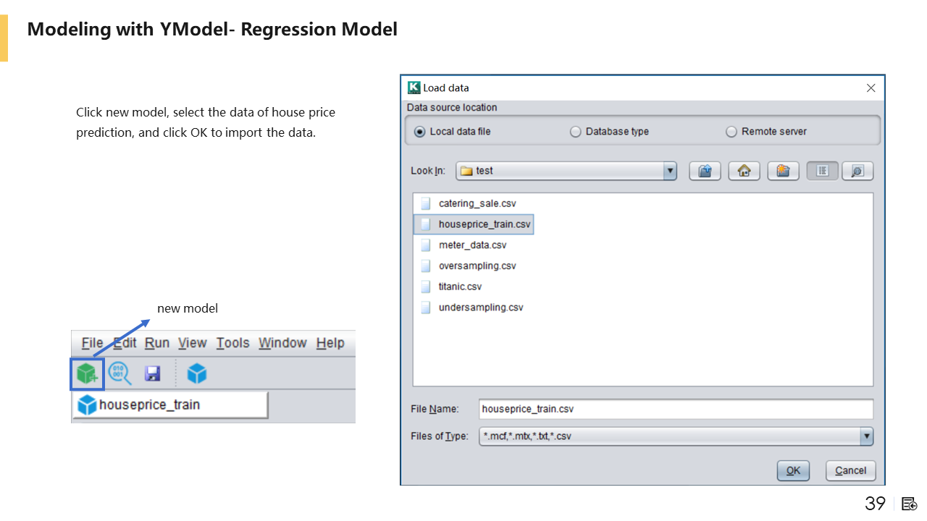The image size is (927, 521).
Task: Cancel the Load data dialog
Action: 850,470
